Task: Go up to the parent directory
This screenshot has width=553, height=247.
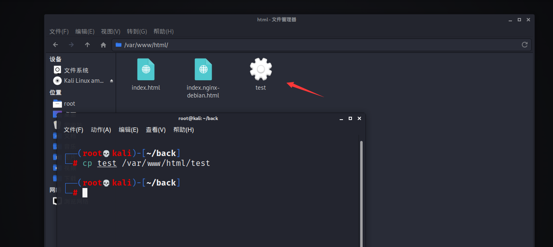Action: [x=87, y=45]
